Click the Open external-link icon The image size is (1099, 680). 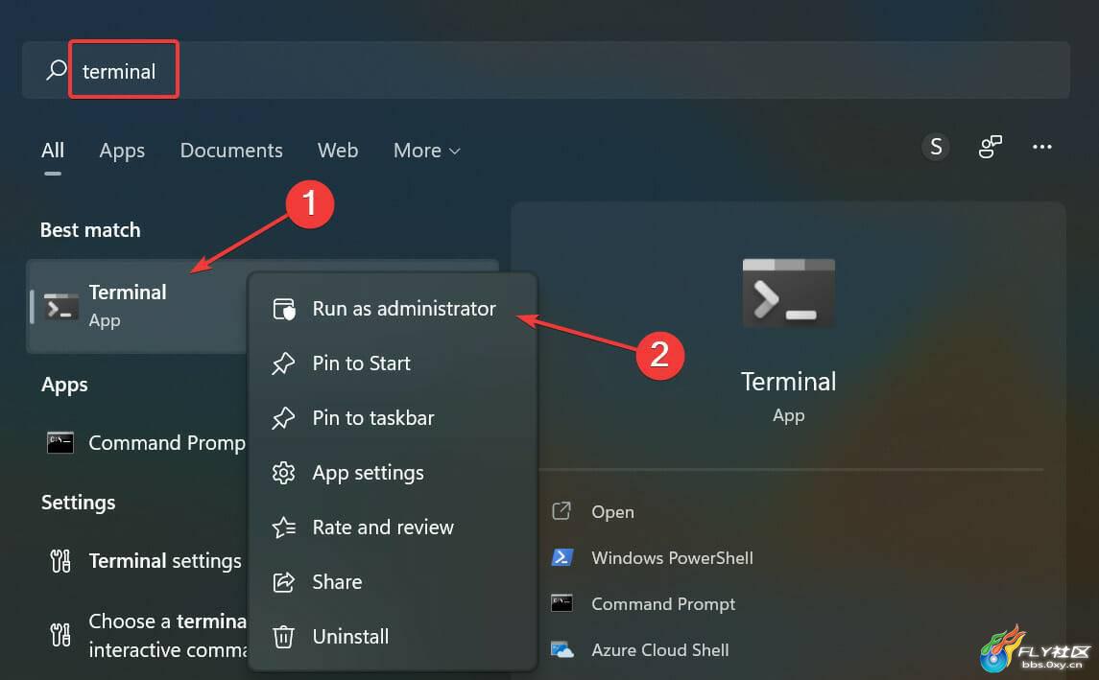tap(561, 511)
